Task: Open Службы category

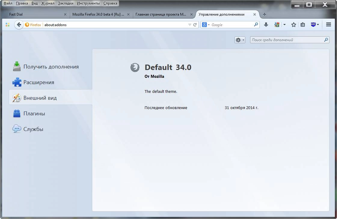Action: [x=51, y=129]
